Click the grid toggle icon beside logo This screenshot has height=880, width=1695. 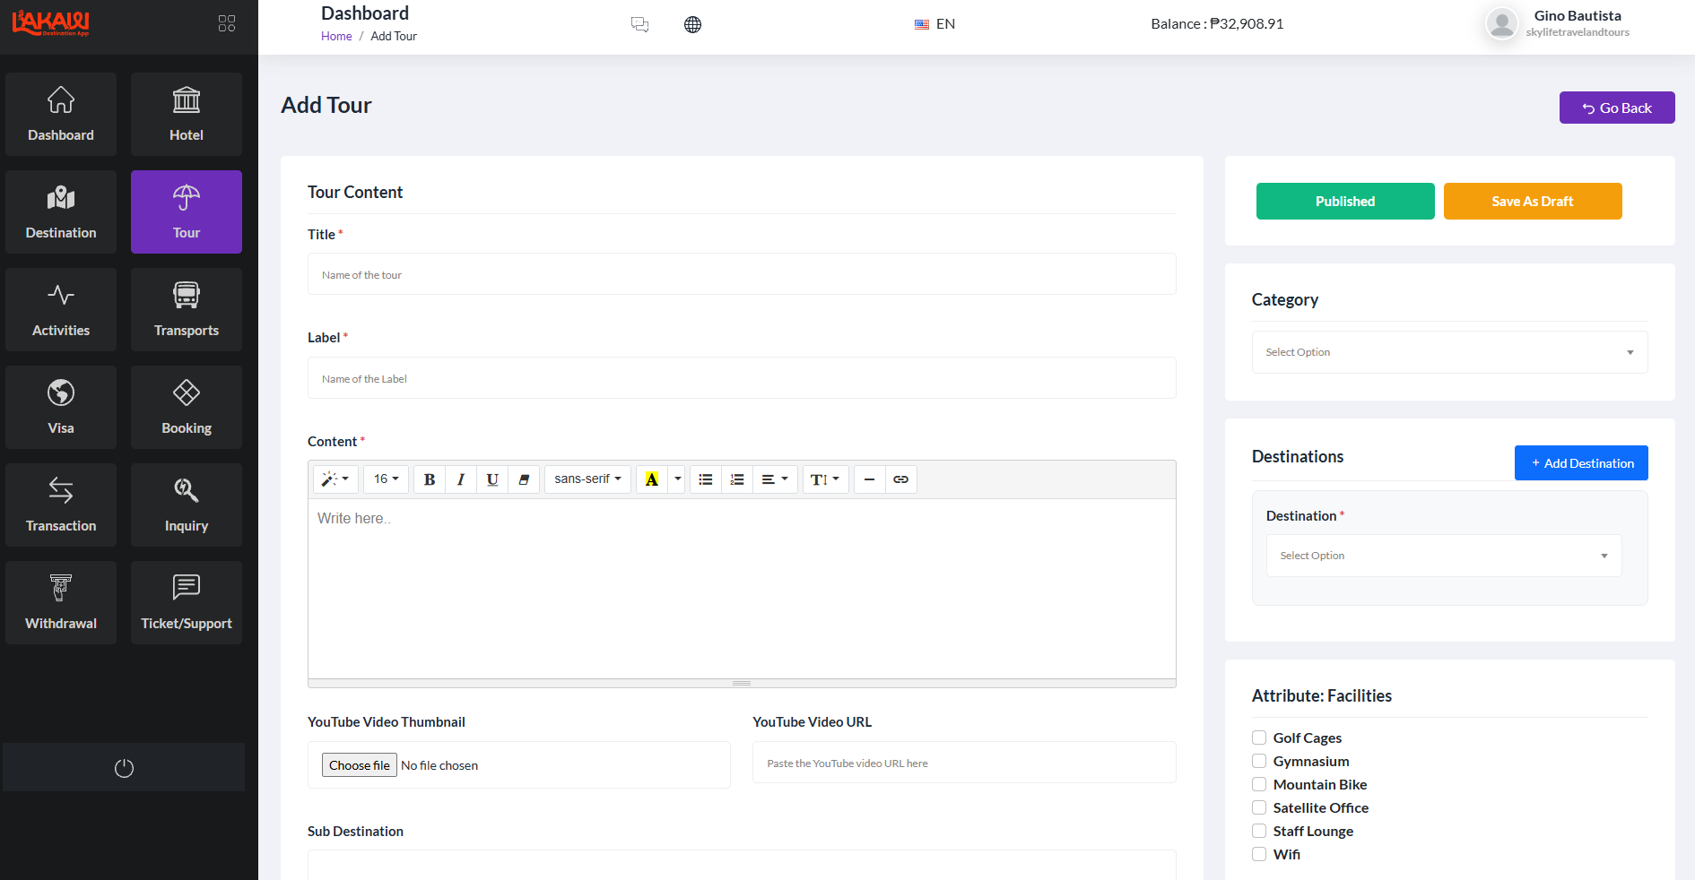pos(227,23)
